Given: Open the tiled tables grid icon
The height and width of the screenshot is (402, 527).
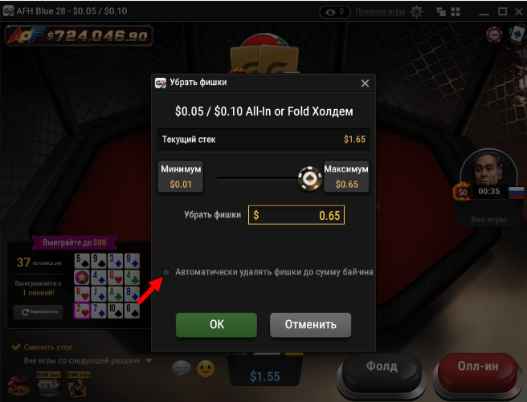Looking at the screenshot, I should pyautogui.click(x=456, y=12).
